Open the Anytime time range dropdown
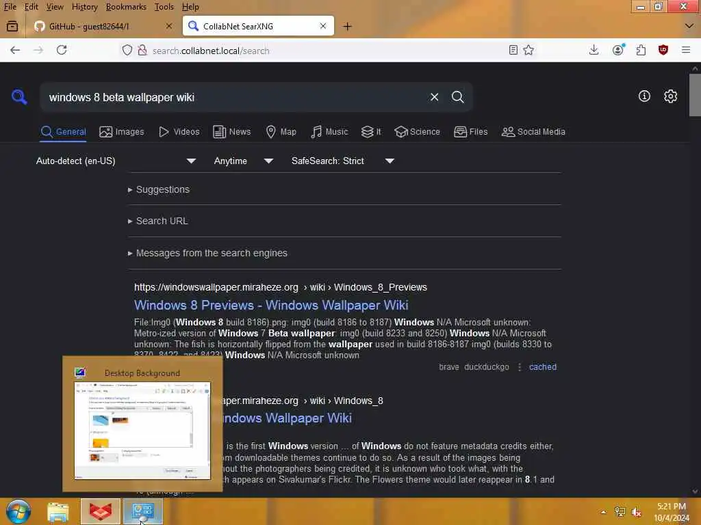This screenshot has width=701, height=525. [243, 161]
